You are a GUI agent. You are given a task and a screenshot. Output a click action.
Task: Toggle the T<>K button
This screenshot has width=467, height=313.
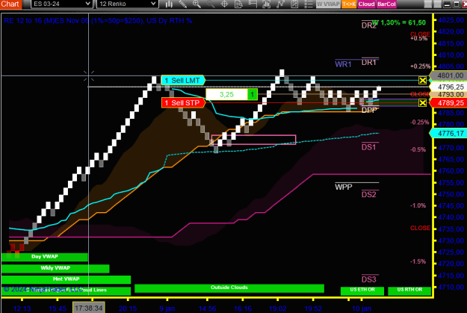point(349,4)
